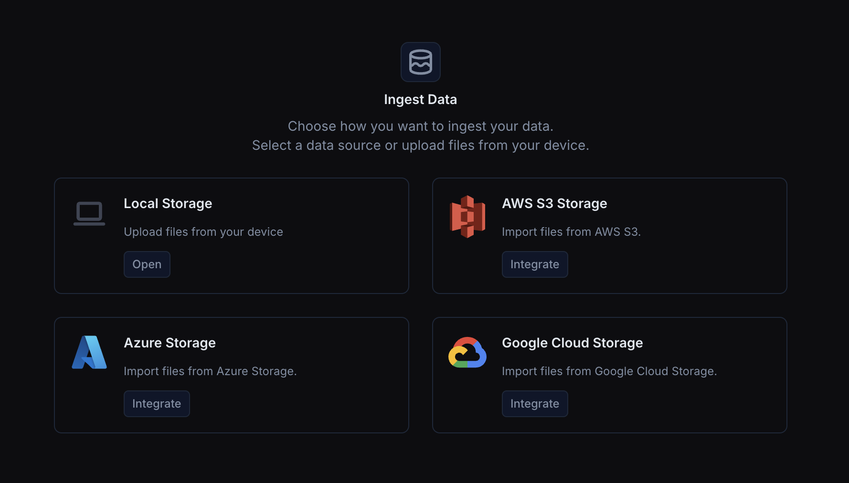Click the Local Storage title

(x=168, y=203)
